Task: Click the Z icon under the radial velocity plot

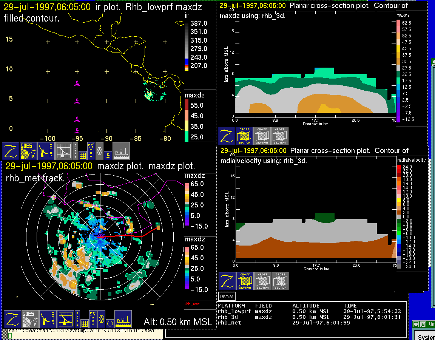Action: 227,281
